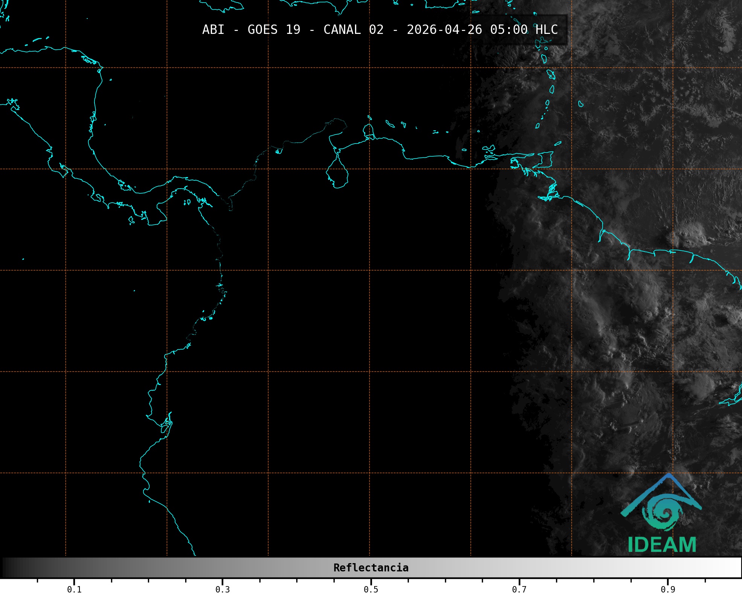Click the 0.1 colorbar tick label
The width and height of the screenshot is (742, 594).
tap(74, 589)
